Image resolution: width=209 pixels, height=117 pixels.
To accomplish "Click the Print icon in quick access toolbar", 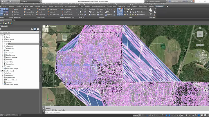I will [x=10, y=1].
